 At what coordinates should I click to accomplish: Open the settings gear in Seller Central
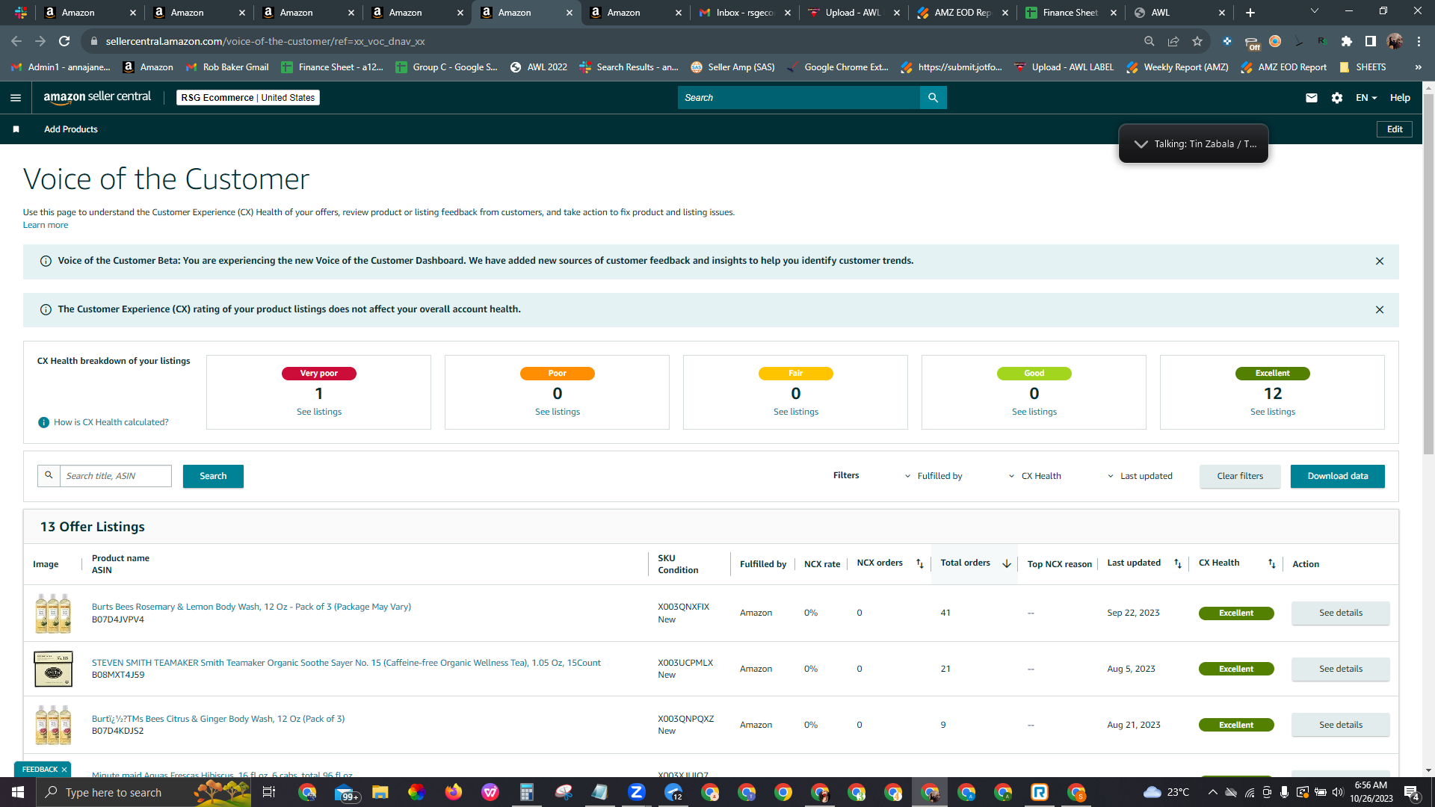tap(1337, 98)
